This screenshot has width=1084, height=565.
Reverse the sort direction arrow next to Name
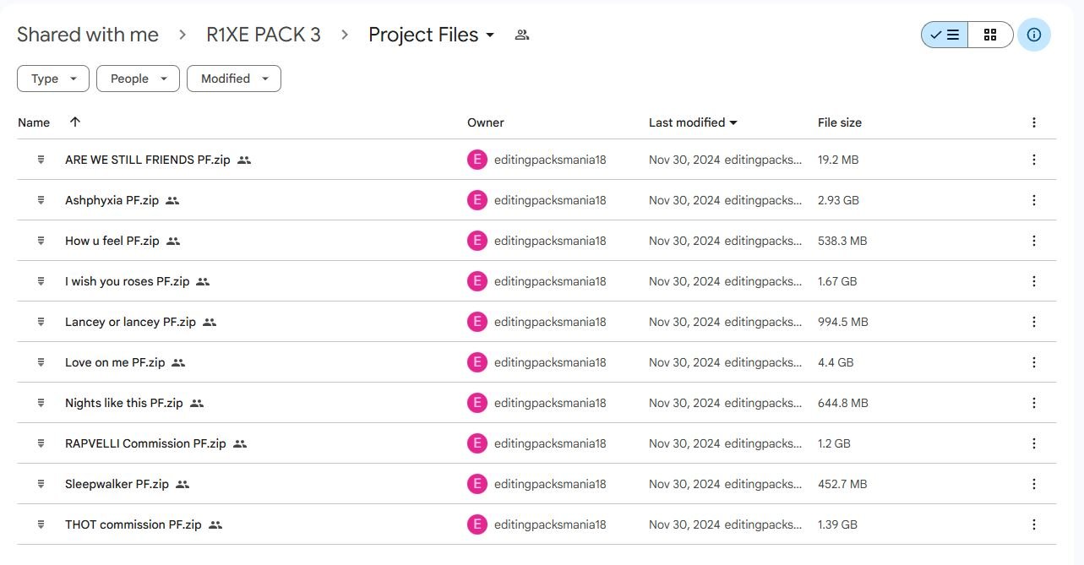pos(75,122)
